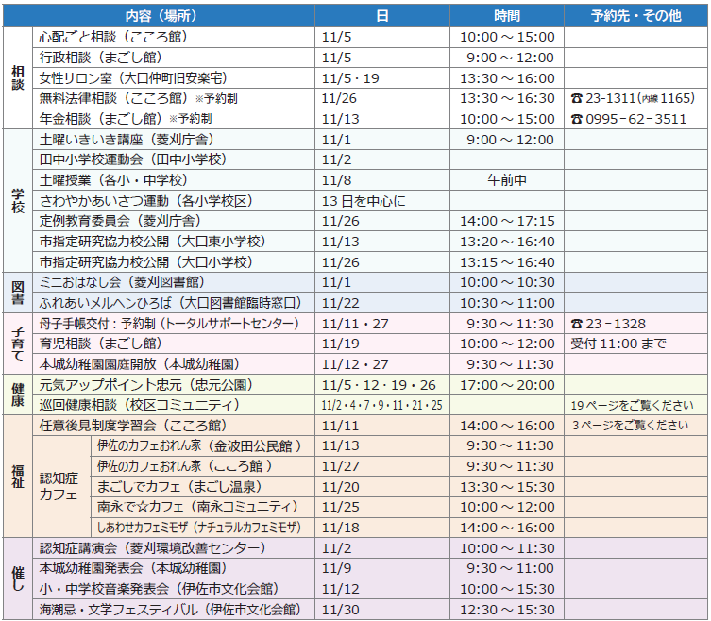The image size is (711, 621).
Task: Click the phone icon beside 23-1311
Action: (577, 98)
